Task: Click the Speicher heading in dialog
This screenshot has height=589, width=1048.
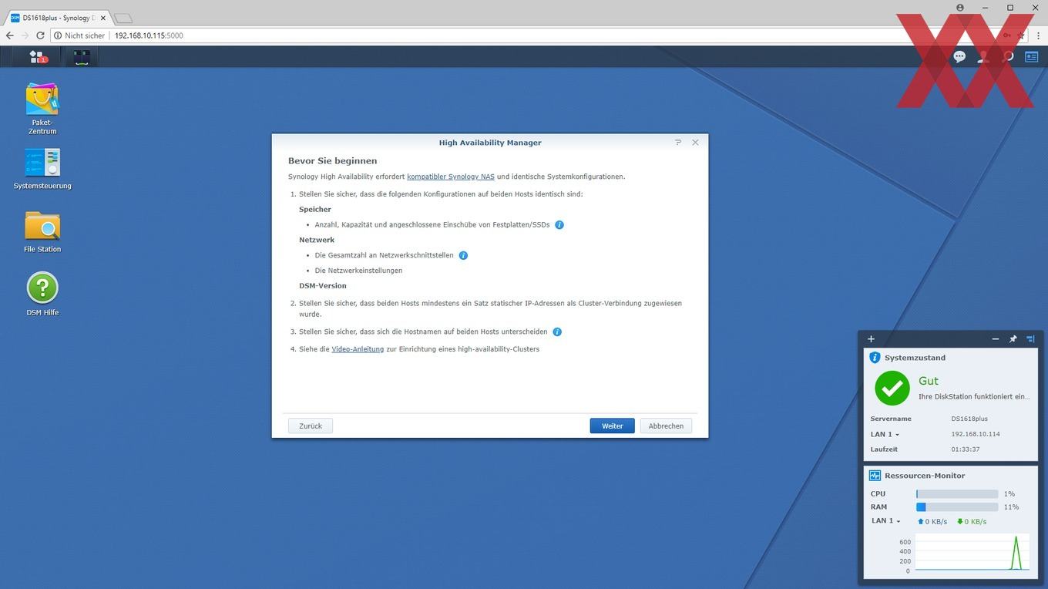Action: pos(315,210)
